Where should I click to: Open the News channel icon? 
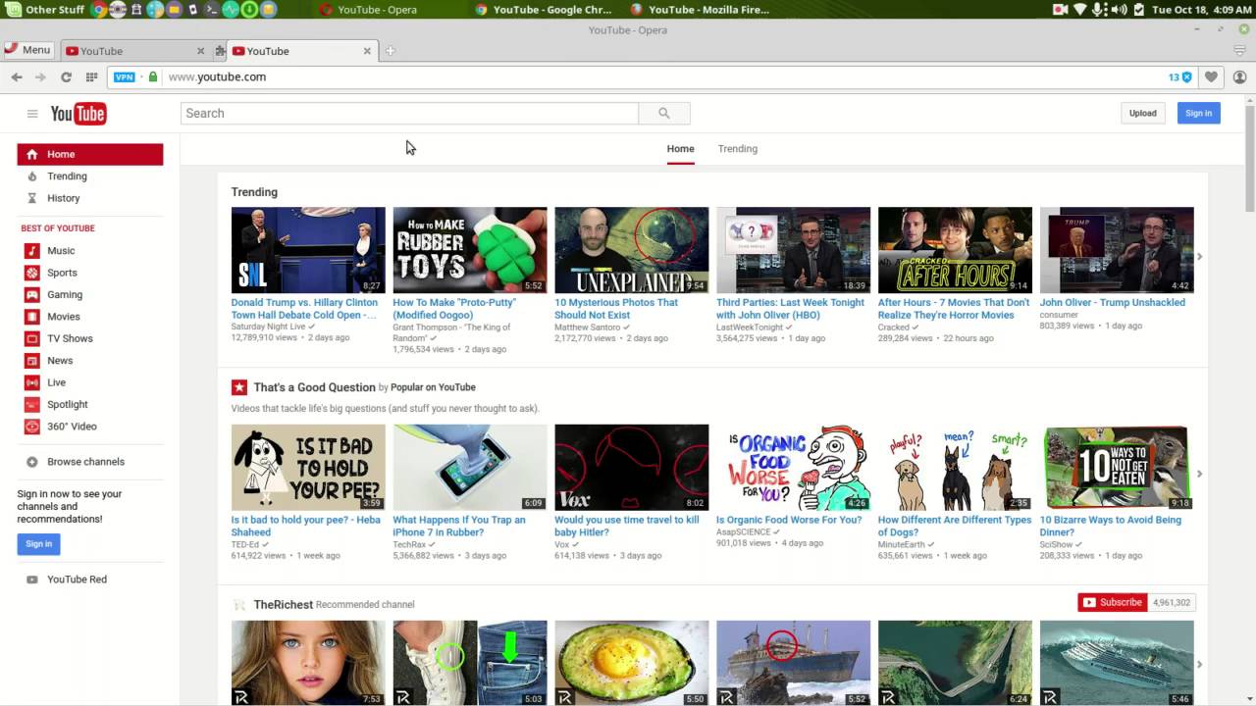click(32, 361)
